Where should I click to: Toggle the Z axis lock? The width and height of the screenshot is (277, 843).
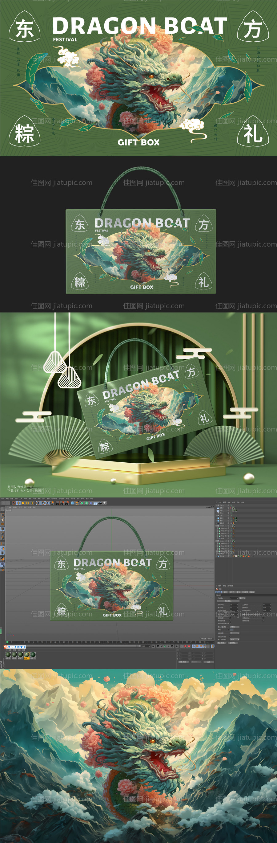point(47,503)
